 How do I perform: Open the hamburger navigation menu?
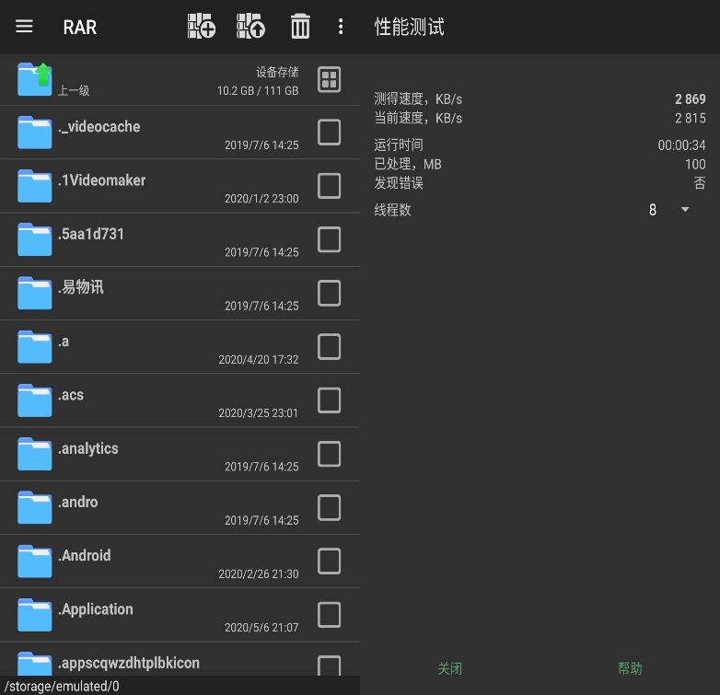click(x=24, y=26)
